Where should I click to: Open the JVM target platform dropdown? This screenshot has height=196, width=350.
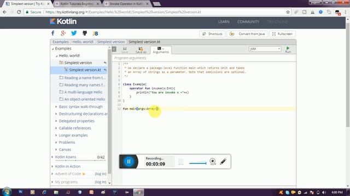[x=265, y=49]
